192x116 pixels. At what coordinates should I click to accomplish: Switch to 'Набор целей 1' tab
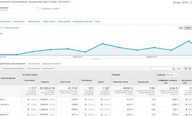[x=19, y=21]
